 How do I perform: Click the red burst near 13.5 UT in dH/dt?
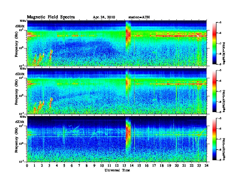128,35
